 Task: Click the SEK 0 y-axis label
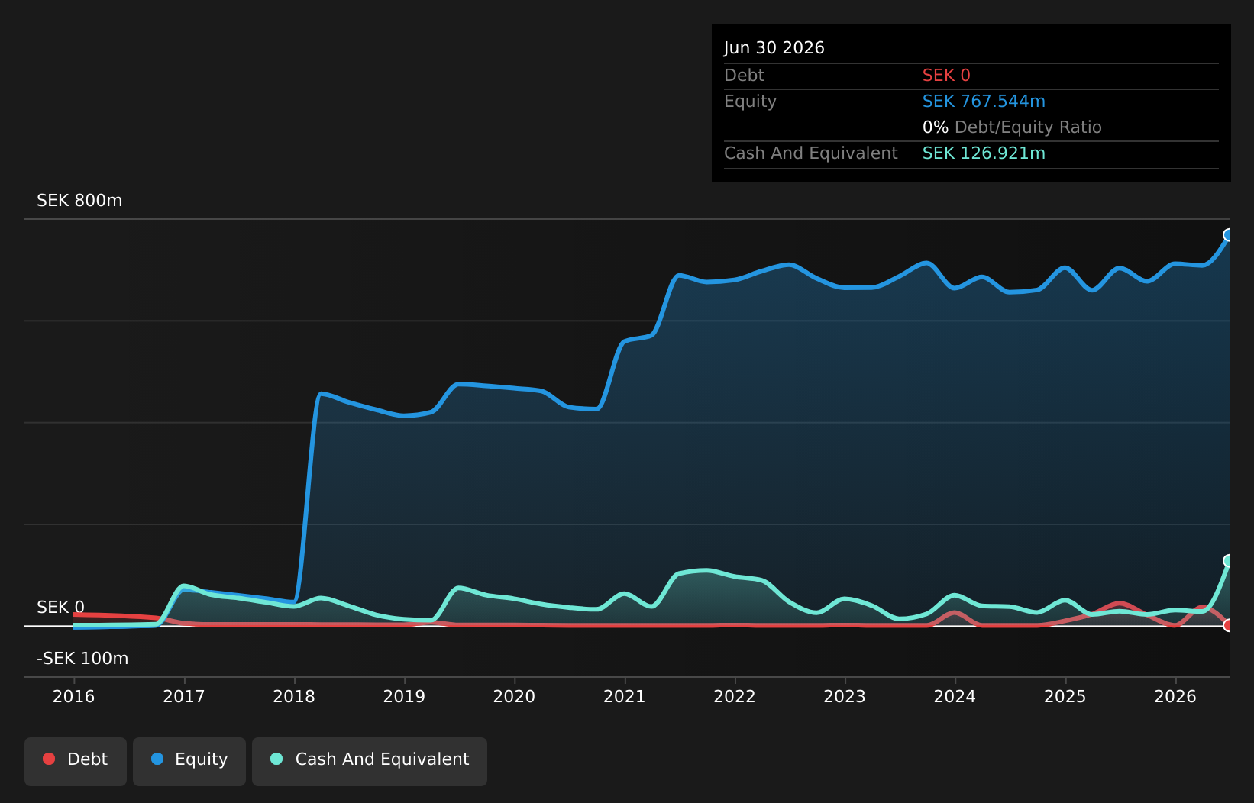(61, 608)
